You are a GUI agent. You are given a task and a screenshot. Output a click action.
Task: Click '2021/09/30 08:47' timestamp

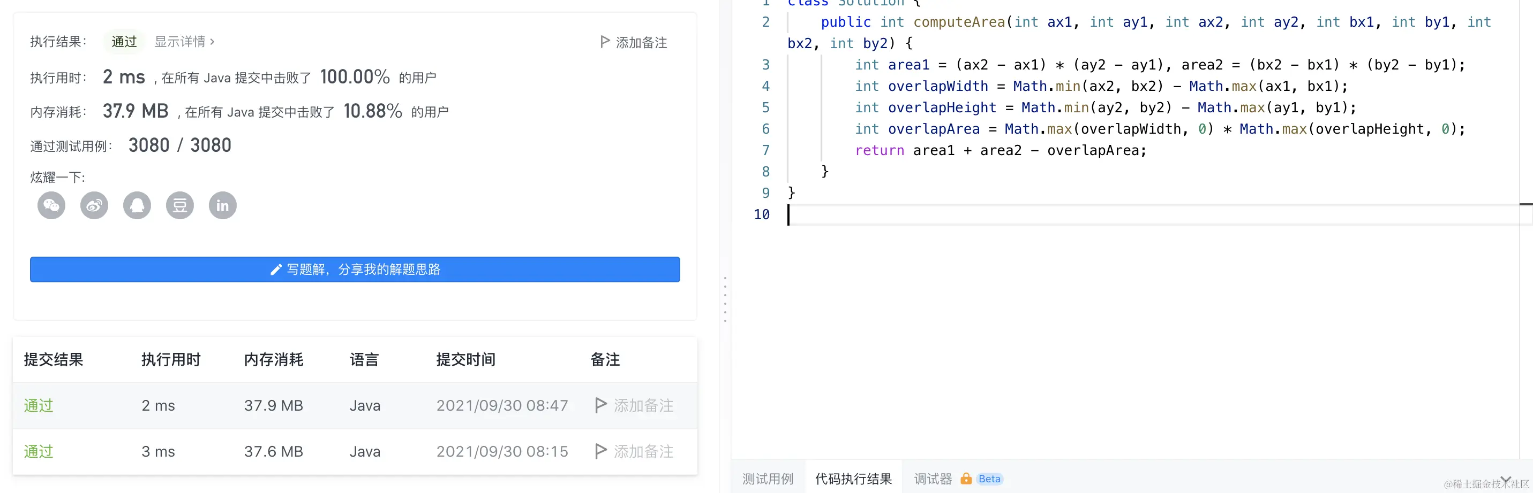click(x=502, y=406)
